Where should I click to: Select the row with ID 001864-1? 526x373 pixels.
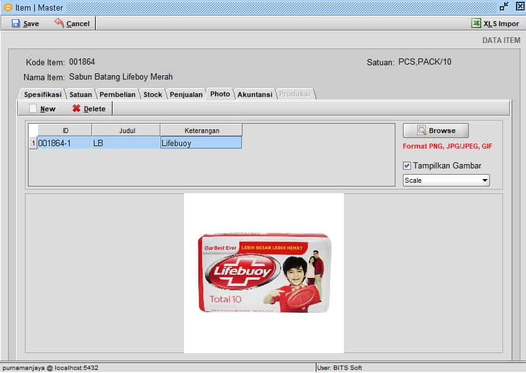(63, 143)
